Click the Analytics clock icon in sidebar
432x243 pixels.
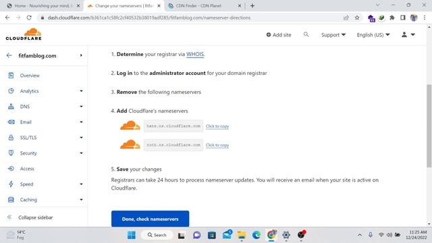click(11, 91)
